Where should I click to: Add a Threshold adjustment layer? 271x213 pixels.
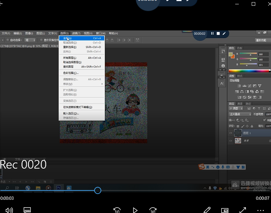[250, 97]
